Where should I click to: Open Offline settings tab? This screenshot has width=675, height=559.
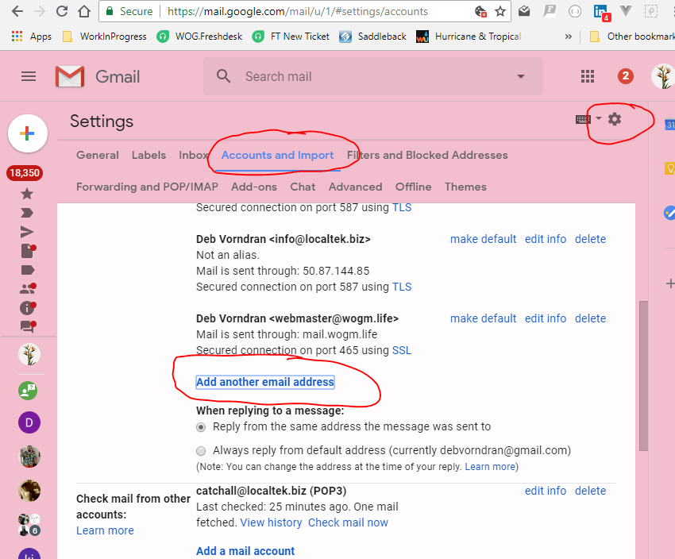[413, 187]
